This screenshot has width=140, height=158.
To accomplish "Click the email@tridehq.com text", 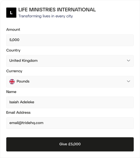I will point(26,123).
